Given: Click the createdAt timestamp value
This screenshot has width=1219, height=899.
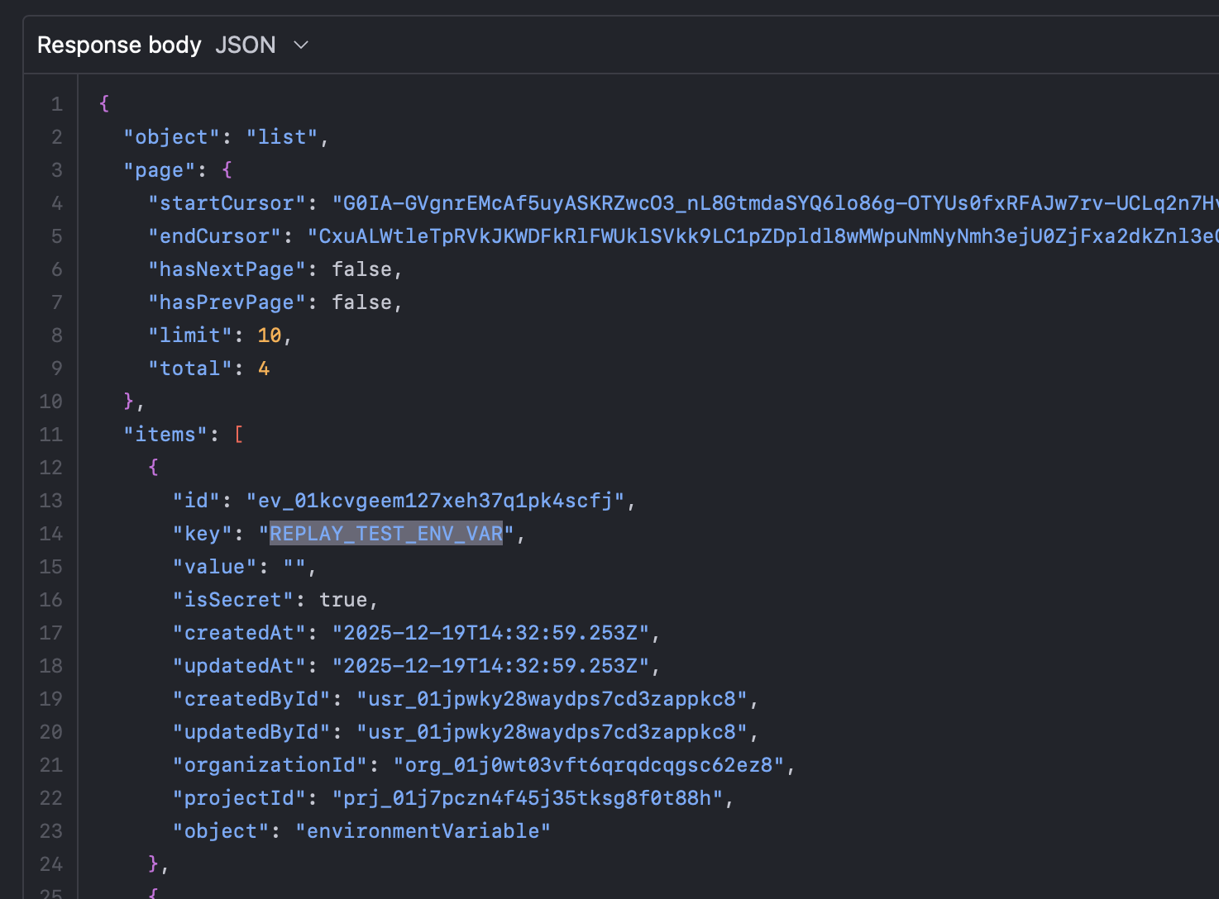Looking at the screenshot, I should click(490, 633).
